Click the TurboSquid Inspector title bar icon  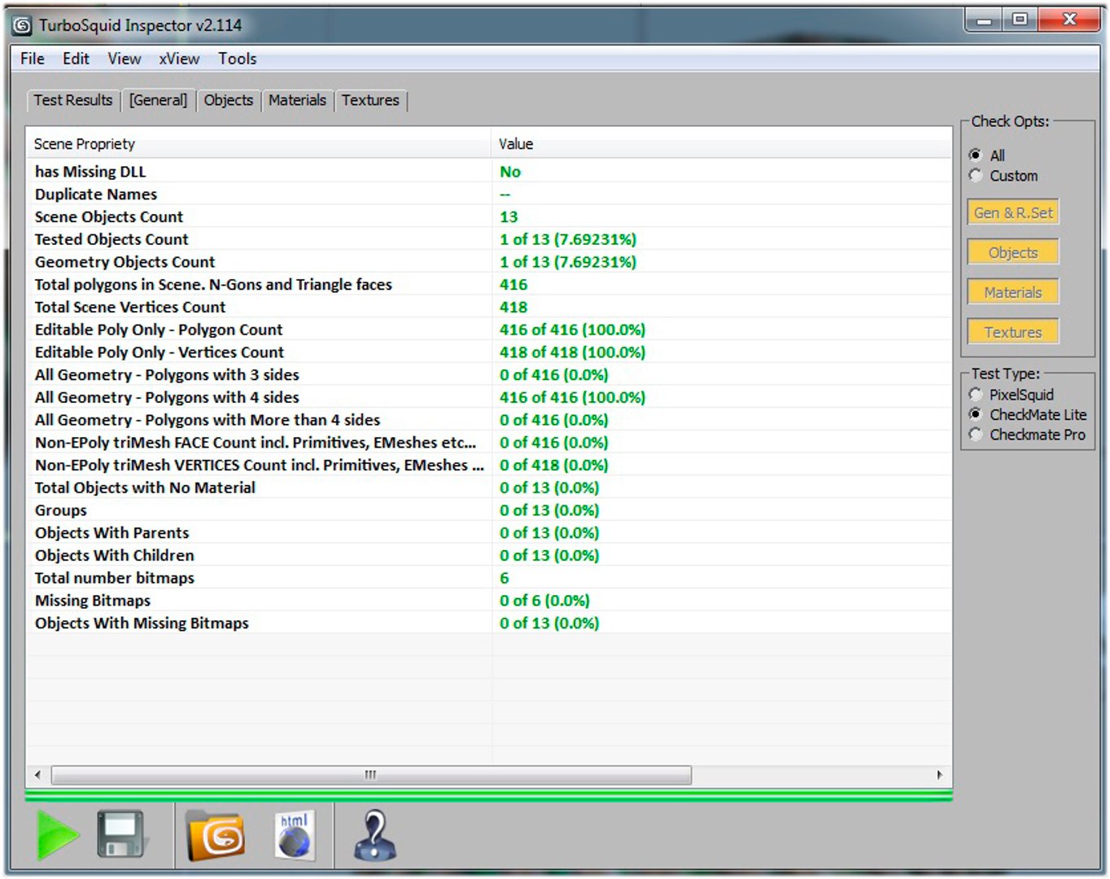(x=22, y=25)
